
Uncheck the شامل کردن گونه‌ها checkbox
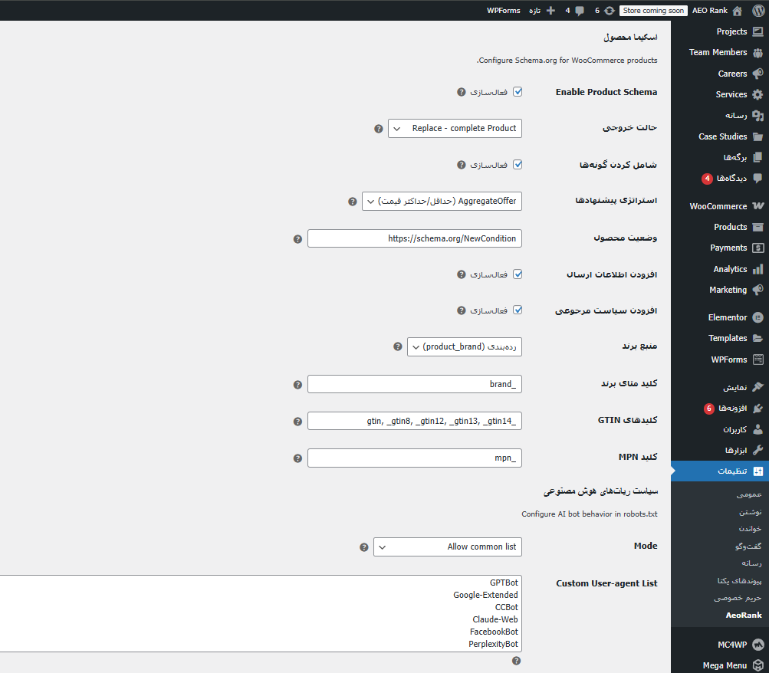click(x=518, y=164)
